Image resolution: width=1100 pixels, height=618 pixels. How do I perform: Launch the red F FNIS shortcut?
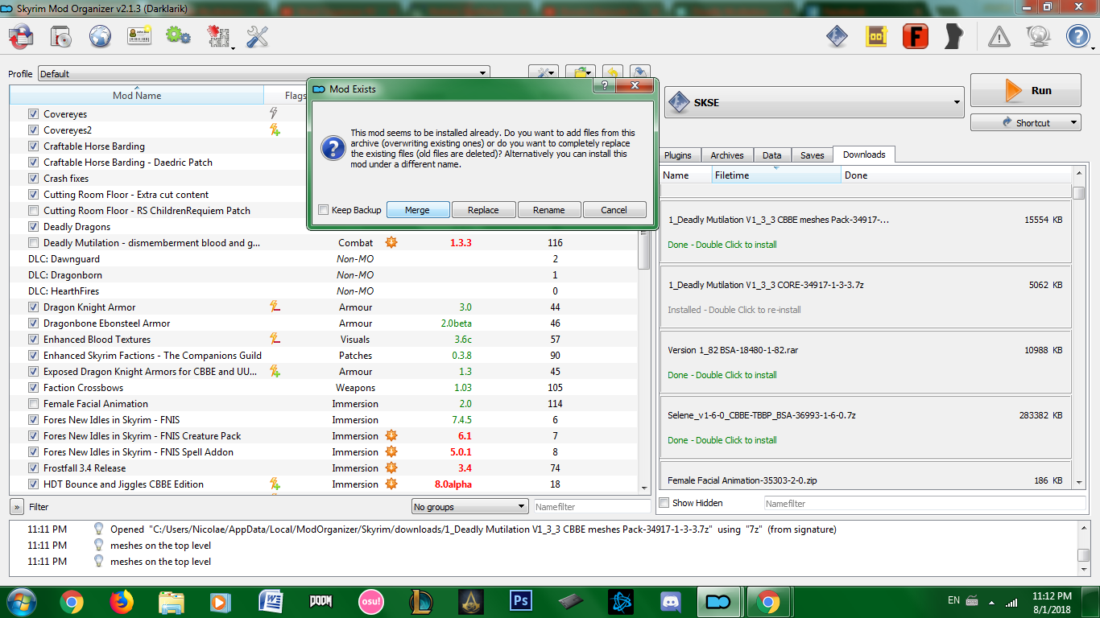pos(915,36)
